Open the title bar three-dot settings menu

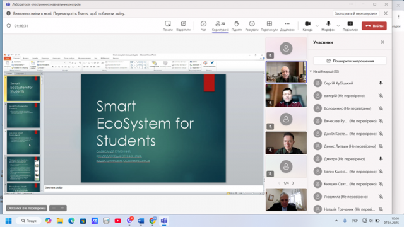(351, 4)
